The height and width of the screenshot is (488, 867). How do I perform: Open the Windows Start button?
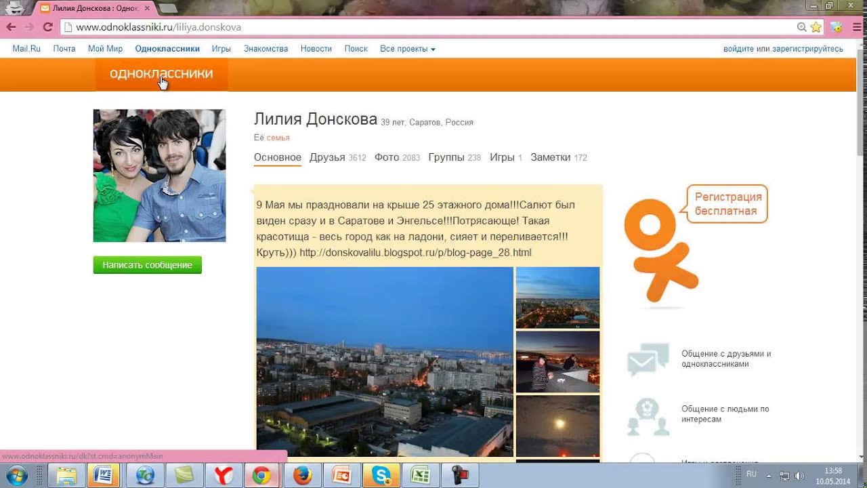(x=16, y=476)
